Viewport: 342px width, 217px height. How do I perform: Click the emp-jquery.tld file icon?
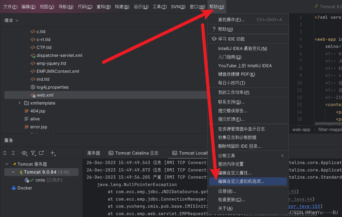(x=33, y=63)
